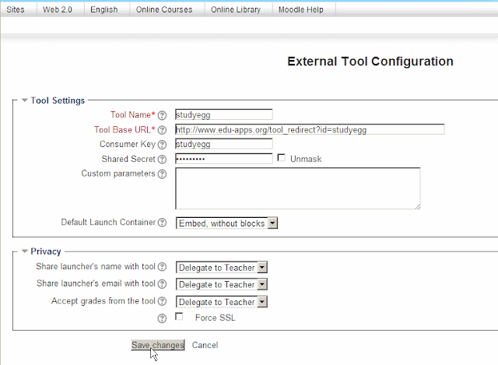Tick the Unmask checkbox
The height and width of the screenshot is (365, 498).
tap(281, 158)
